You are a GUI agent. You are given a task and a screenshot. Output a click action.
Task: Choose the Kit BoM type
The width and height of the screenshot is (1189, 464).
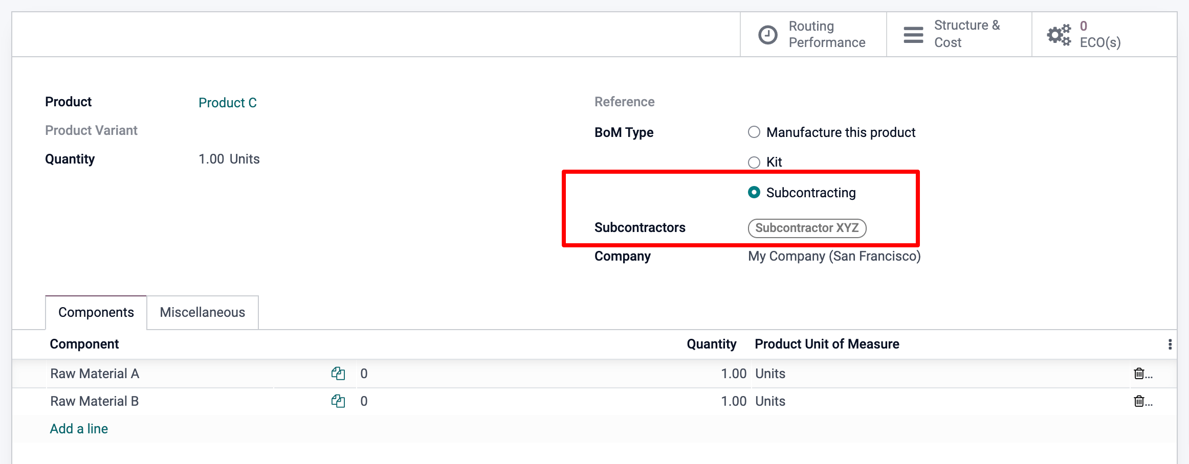click(x=754, y=163)
